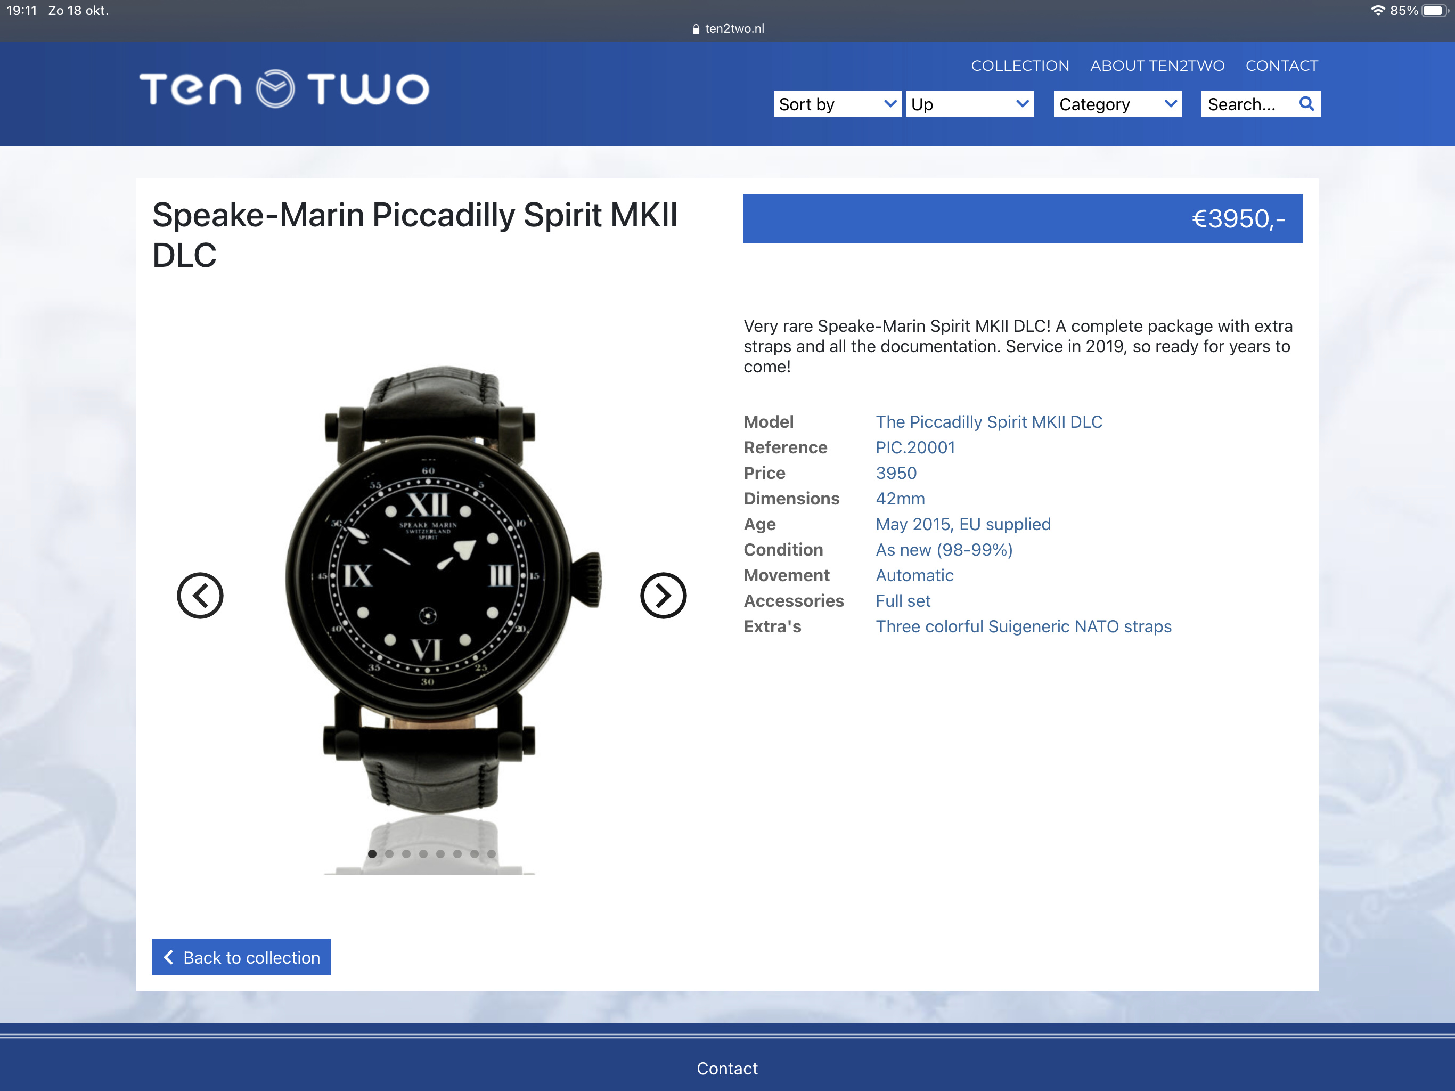Expand the Category dropdown
This screenshot has width=1455, height=1091.
[1117, 104]
